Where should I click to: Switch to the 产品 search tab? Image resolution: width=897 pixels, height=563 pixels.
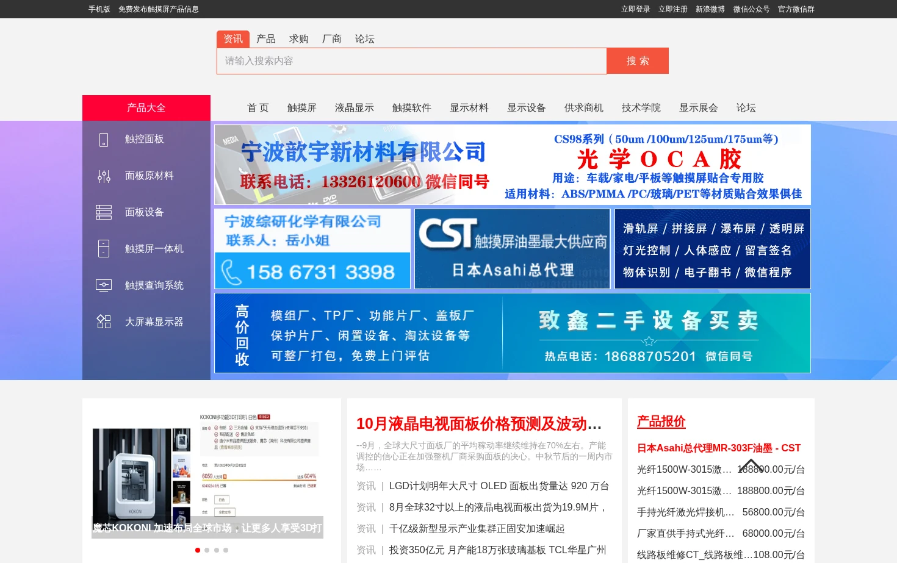click(x=266, y=39)
